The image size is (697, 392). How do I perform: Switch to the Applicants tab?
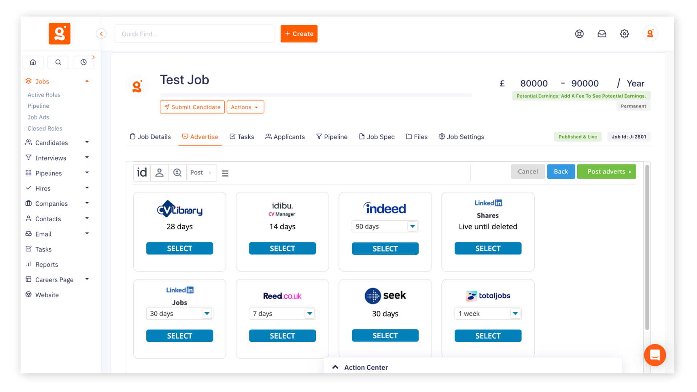[x=285, y=137]
